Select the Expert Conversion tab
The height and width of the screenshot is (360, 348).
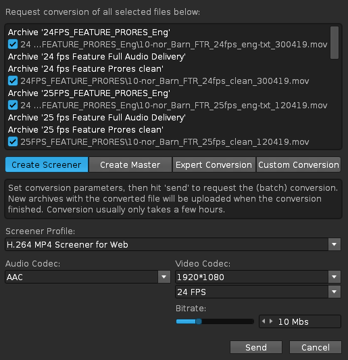click(x=214, y=164)
